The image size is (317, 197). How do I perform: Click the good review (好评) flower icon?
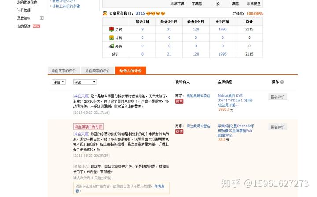111,29
